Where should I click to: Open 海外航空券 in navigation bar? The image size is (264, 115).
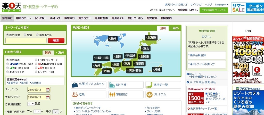(x=101, y=18)
